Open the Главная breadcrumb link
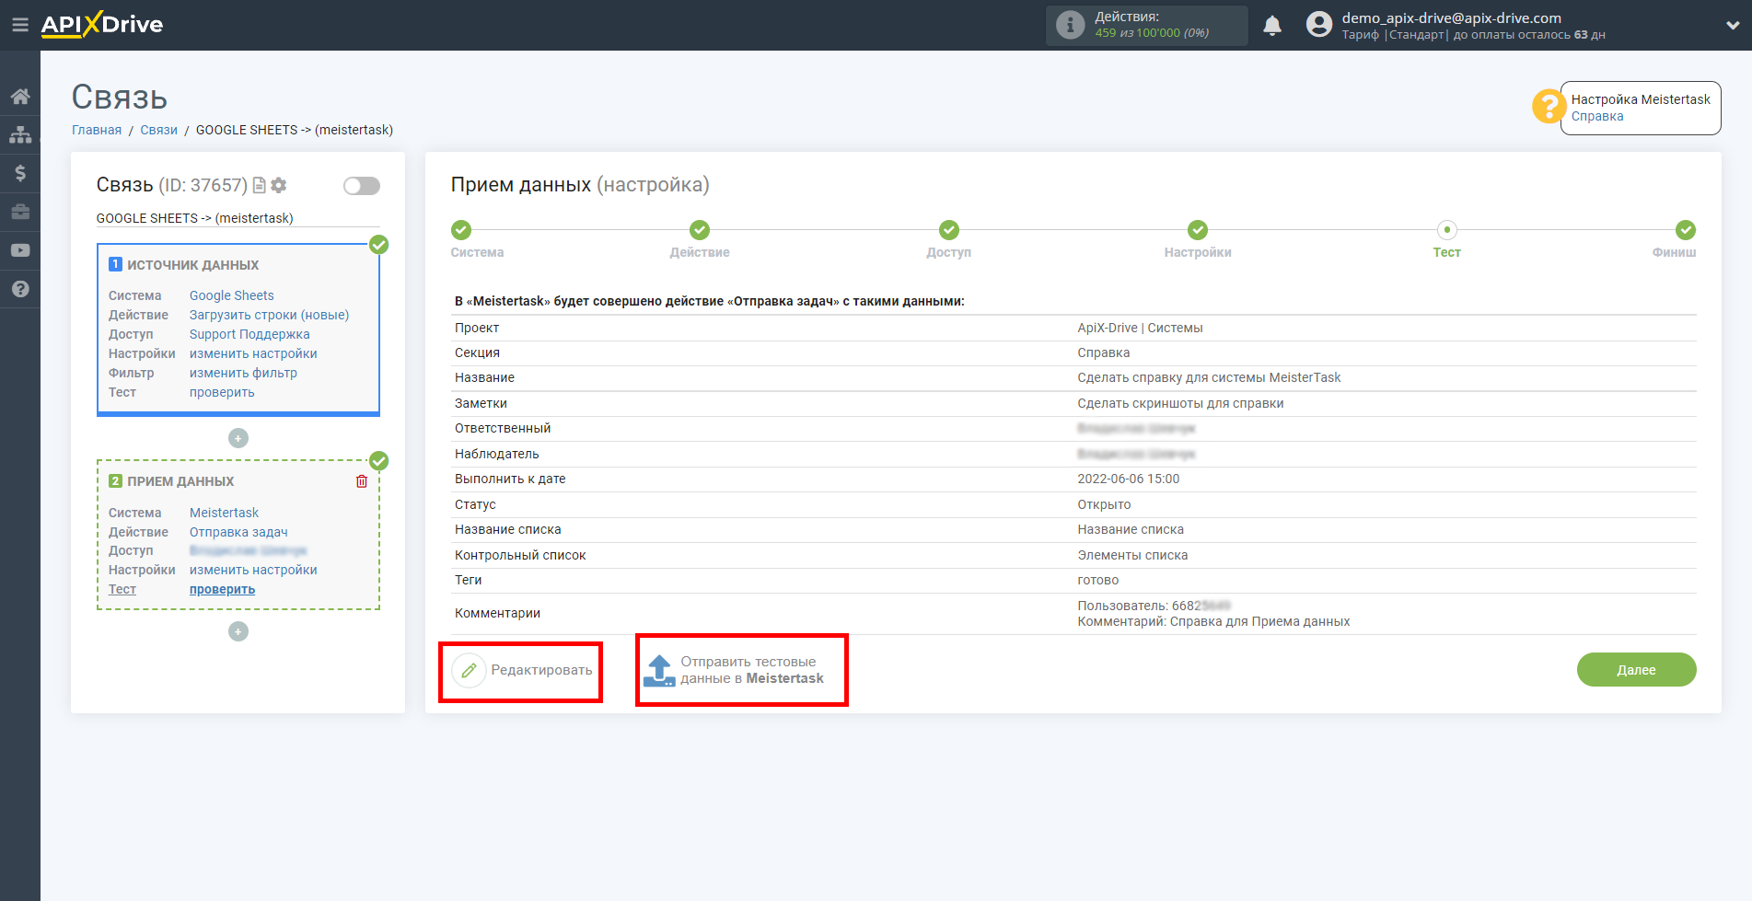This screenshot has width=1752, height=901. click(x=97, y=130)
